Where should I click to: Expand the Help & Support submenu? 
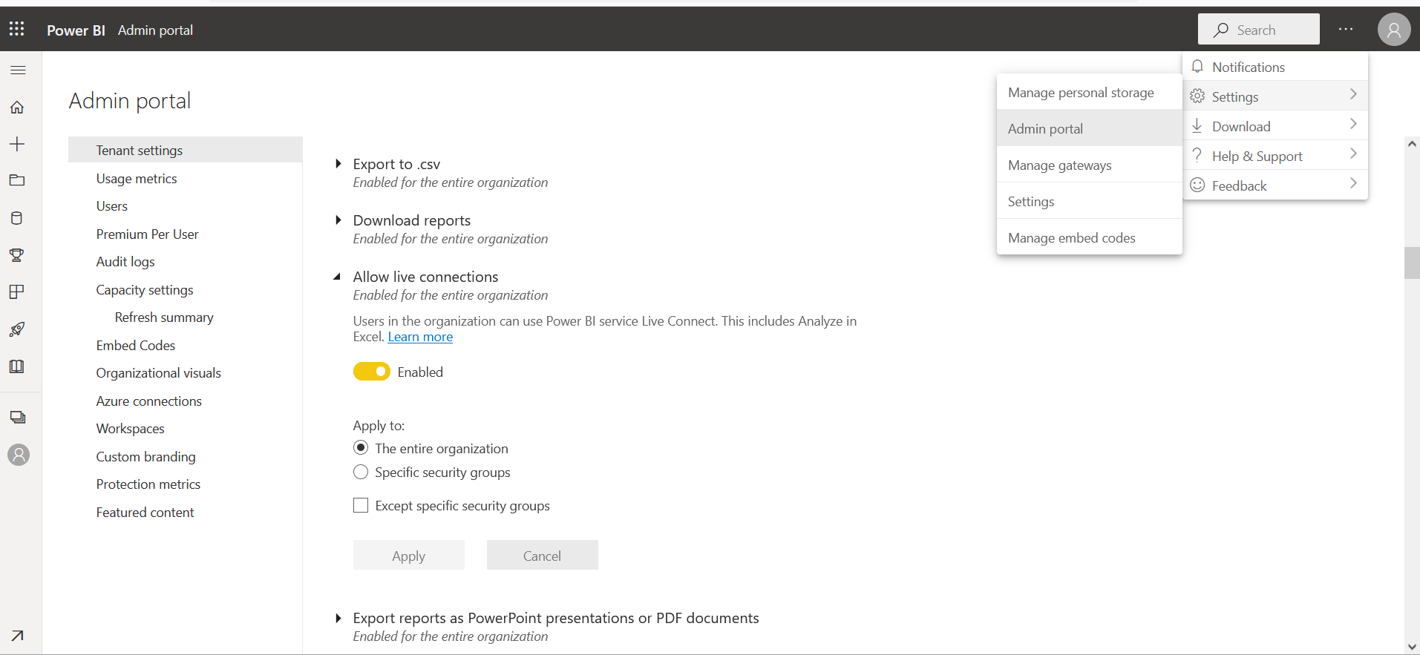1275,156
